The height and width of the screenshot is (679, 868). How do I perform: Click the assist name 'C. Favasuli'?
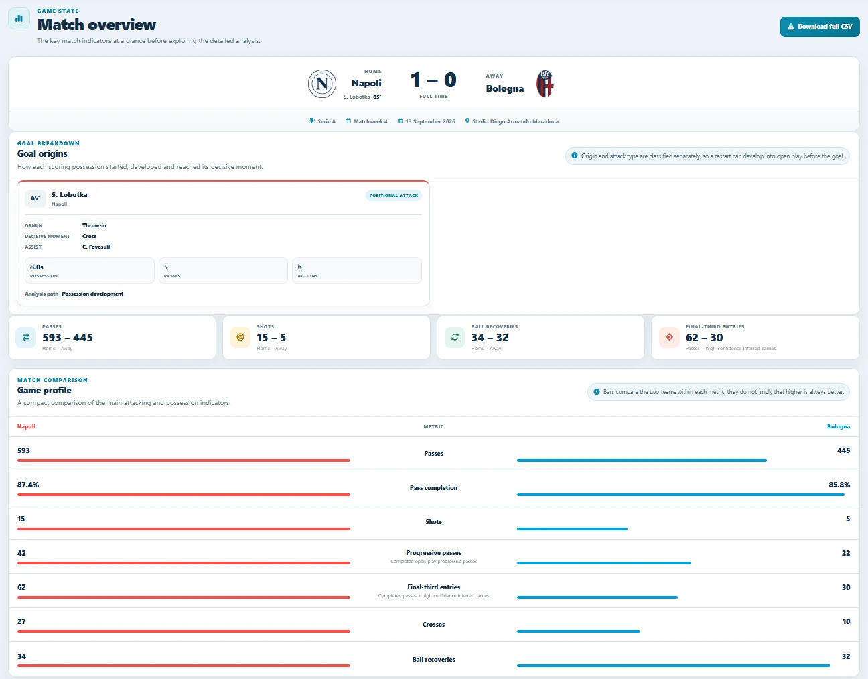pyautogui.click(x=96, y=247)
